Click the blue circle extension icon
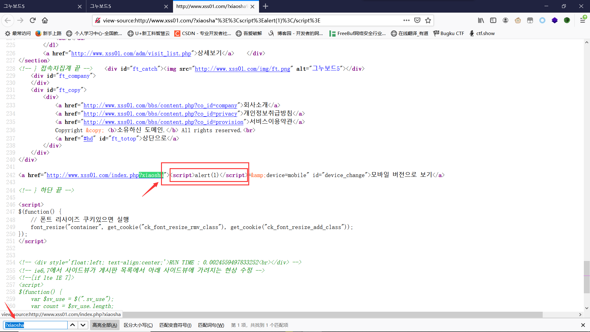This screenshot has height=332, width=590. 542,20
